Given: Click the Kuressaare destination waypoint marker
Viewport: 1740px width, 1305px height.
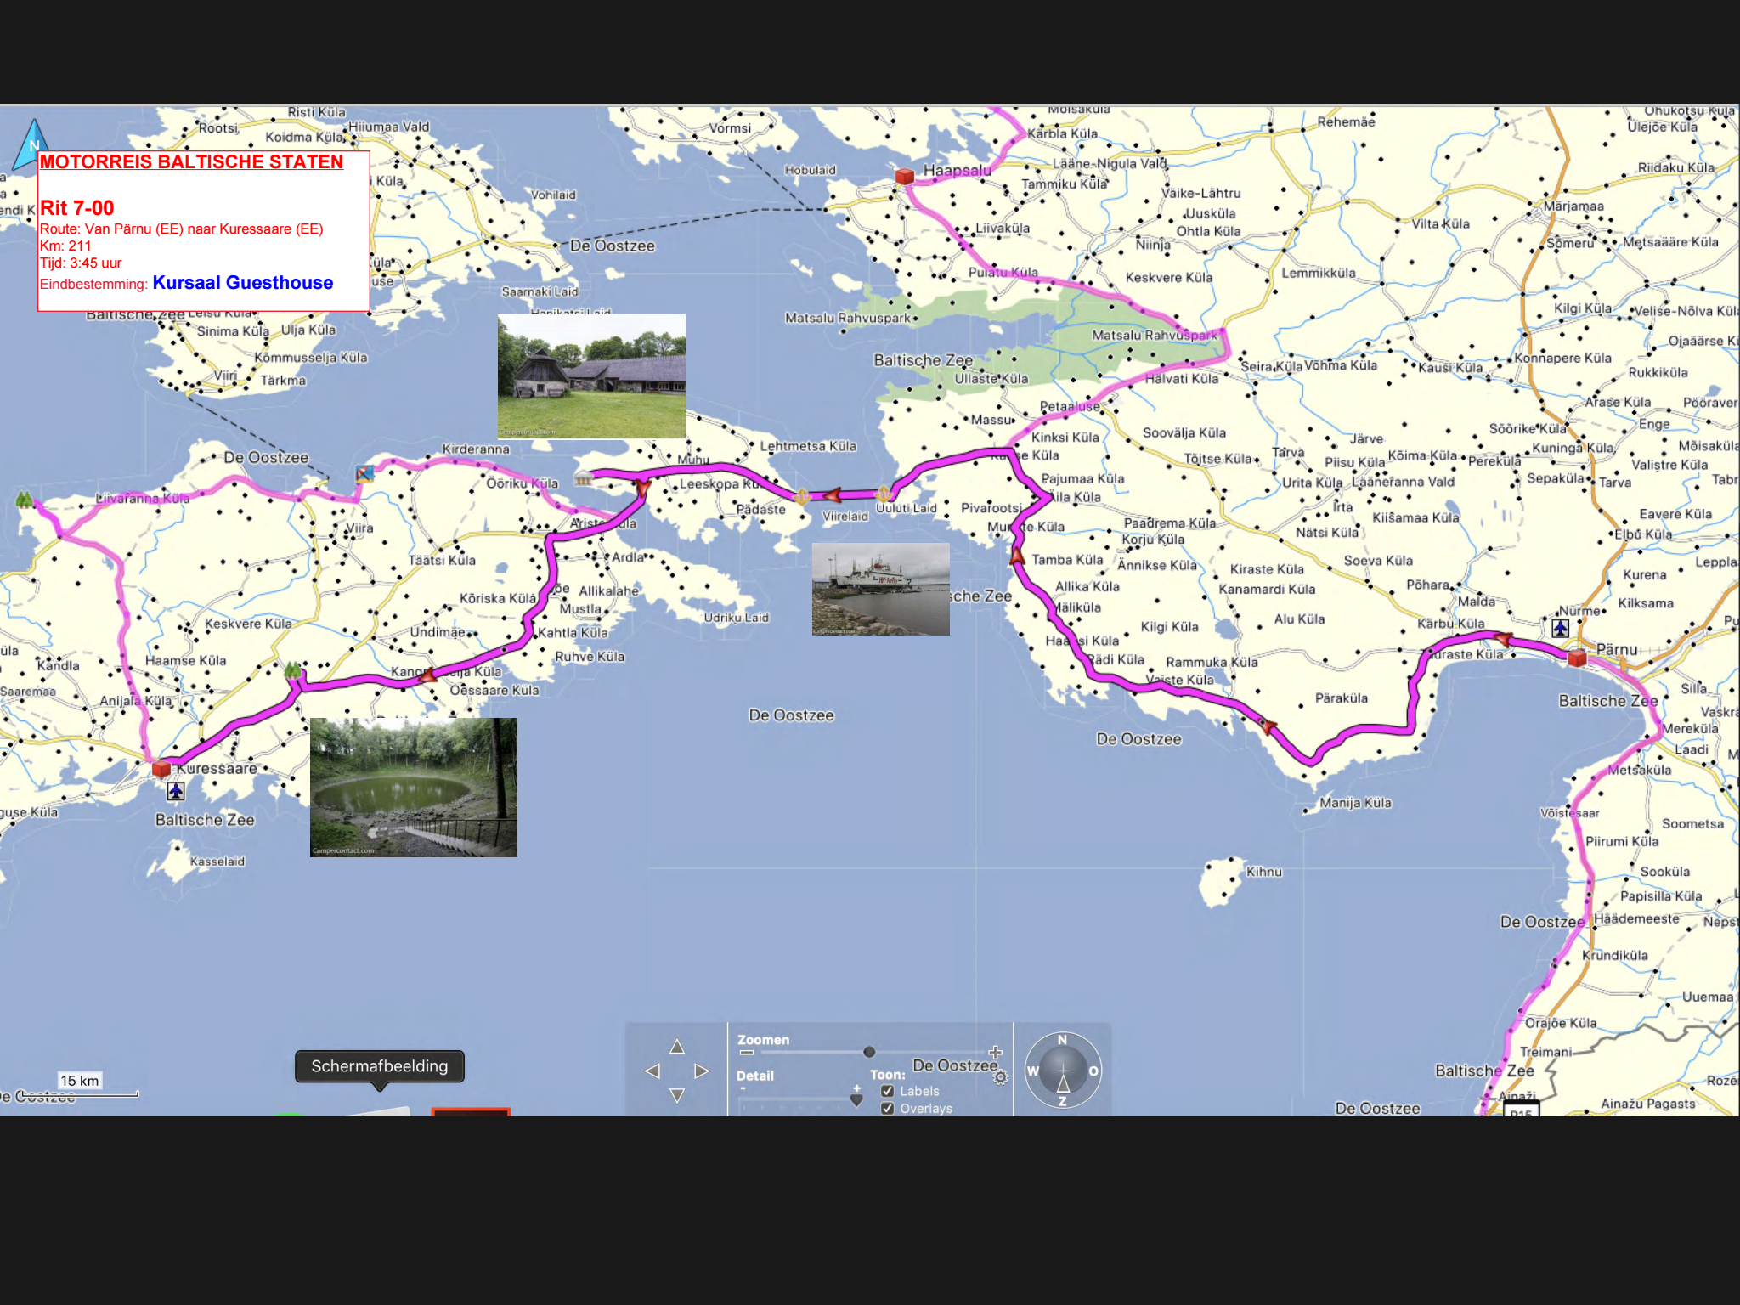Looking at the screenshot, I should coord(161,768).
